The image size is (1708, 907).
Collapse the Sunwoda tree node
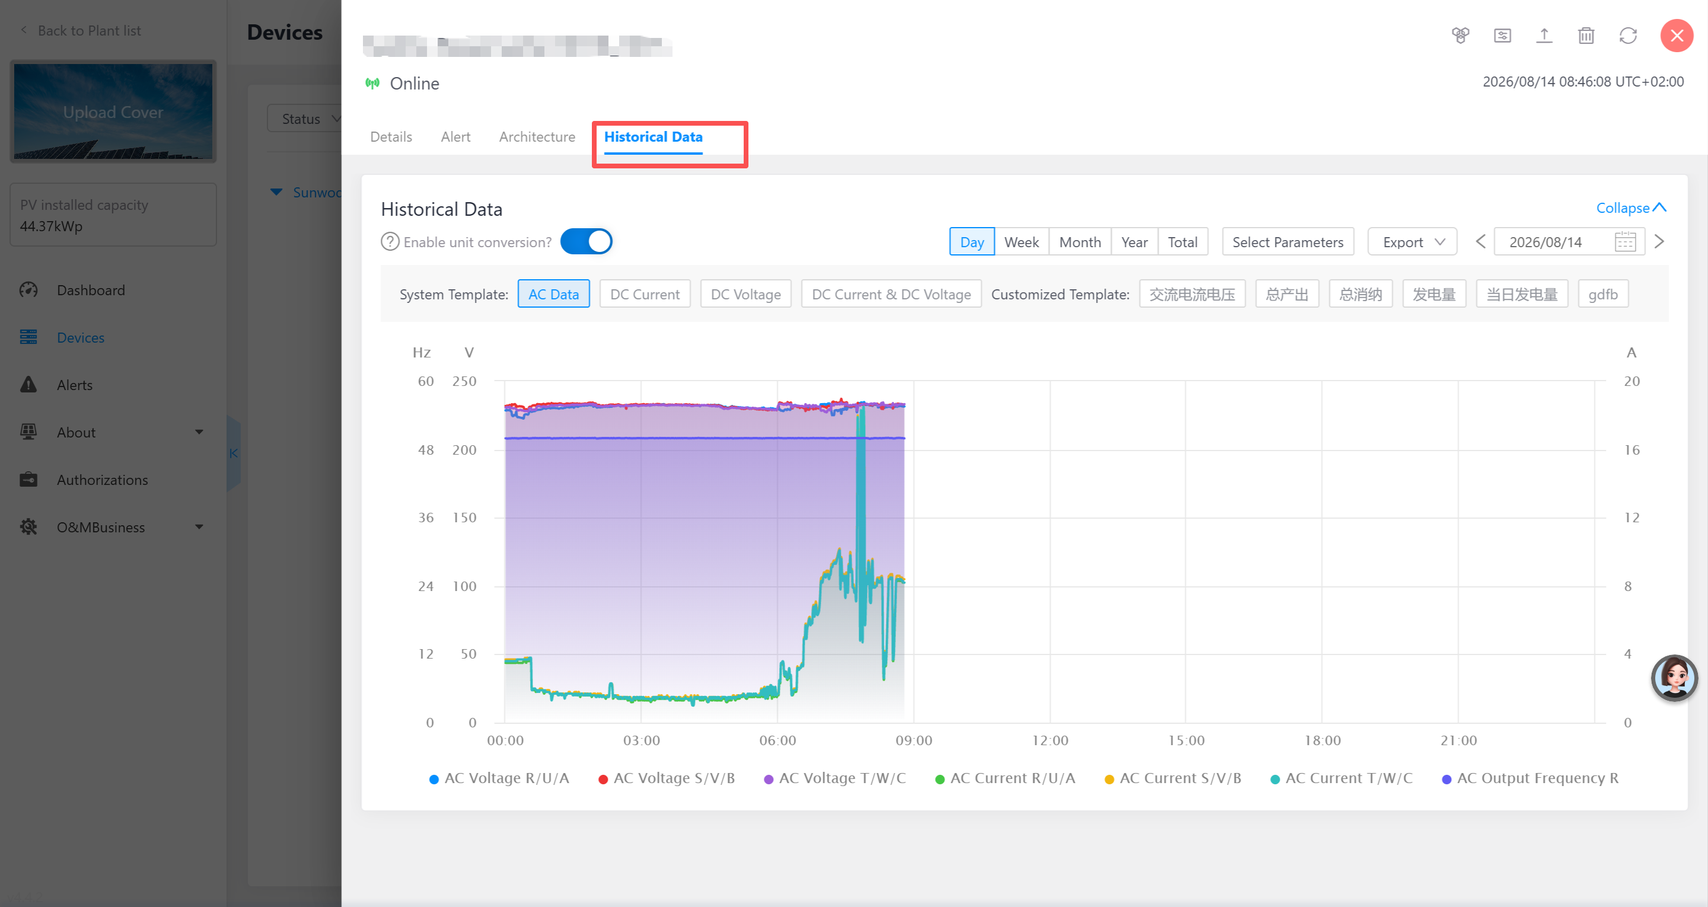pos(276,192)
